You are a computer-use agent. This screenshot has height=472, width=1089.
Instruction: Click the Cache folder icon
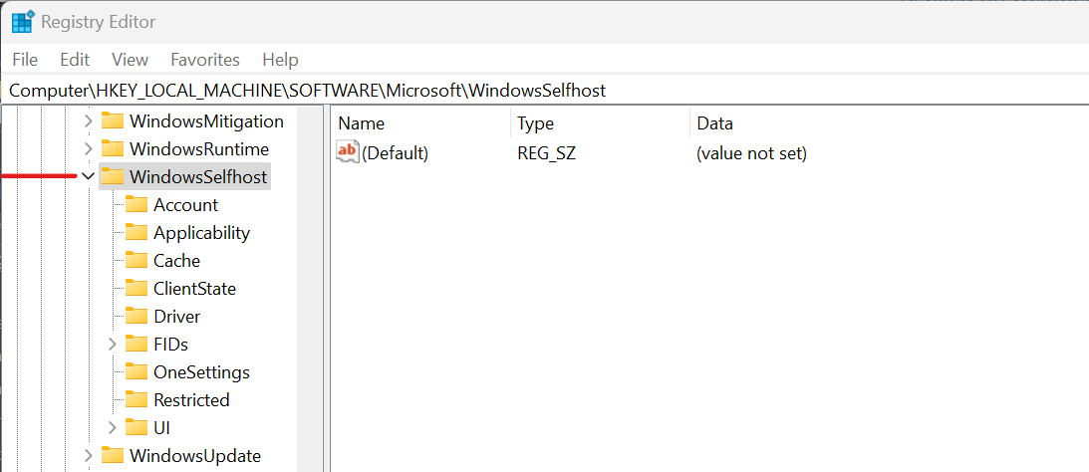136,260
